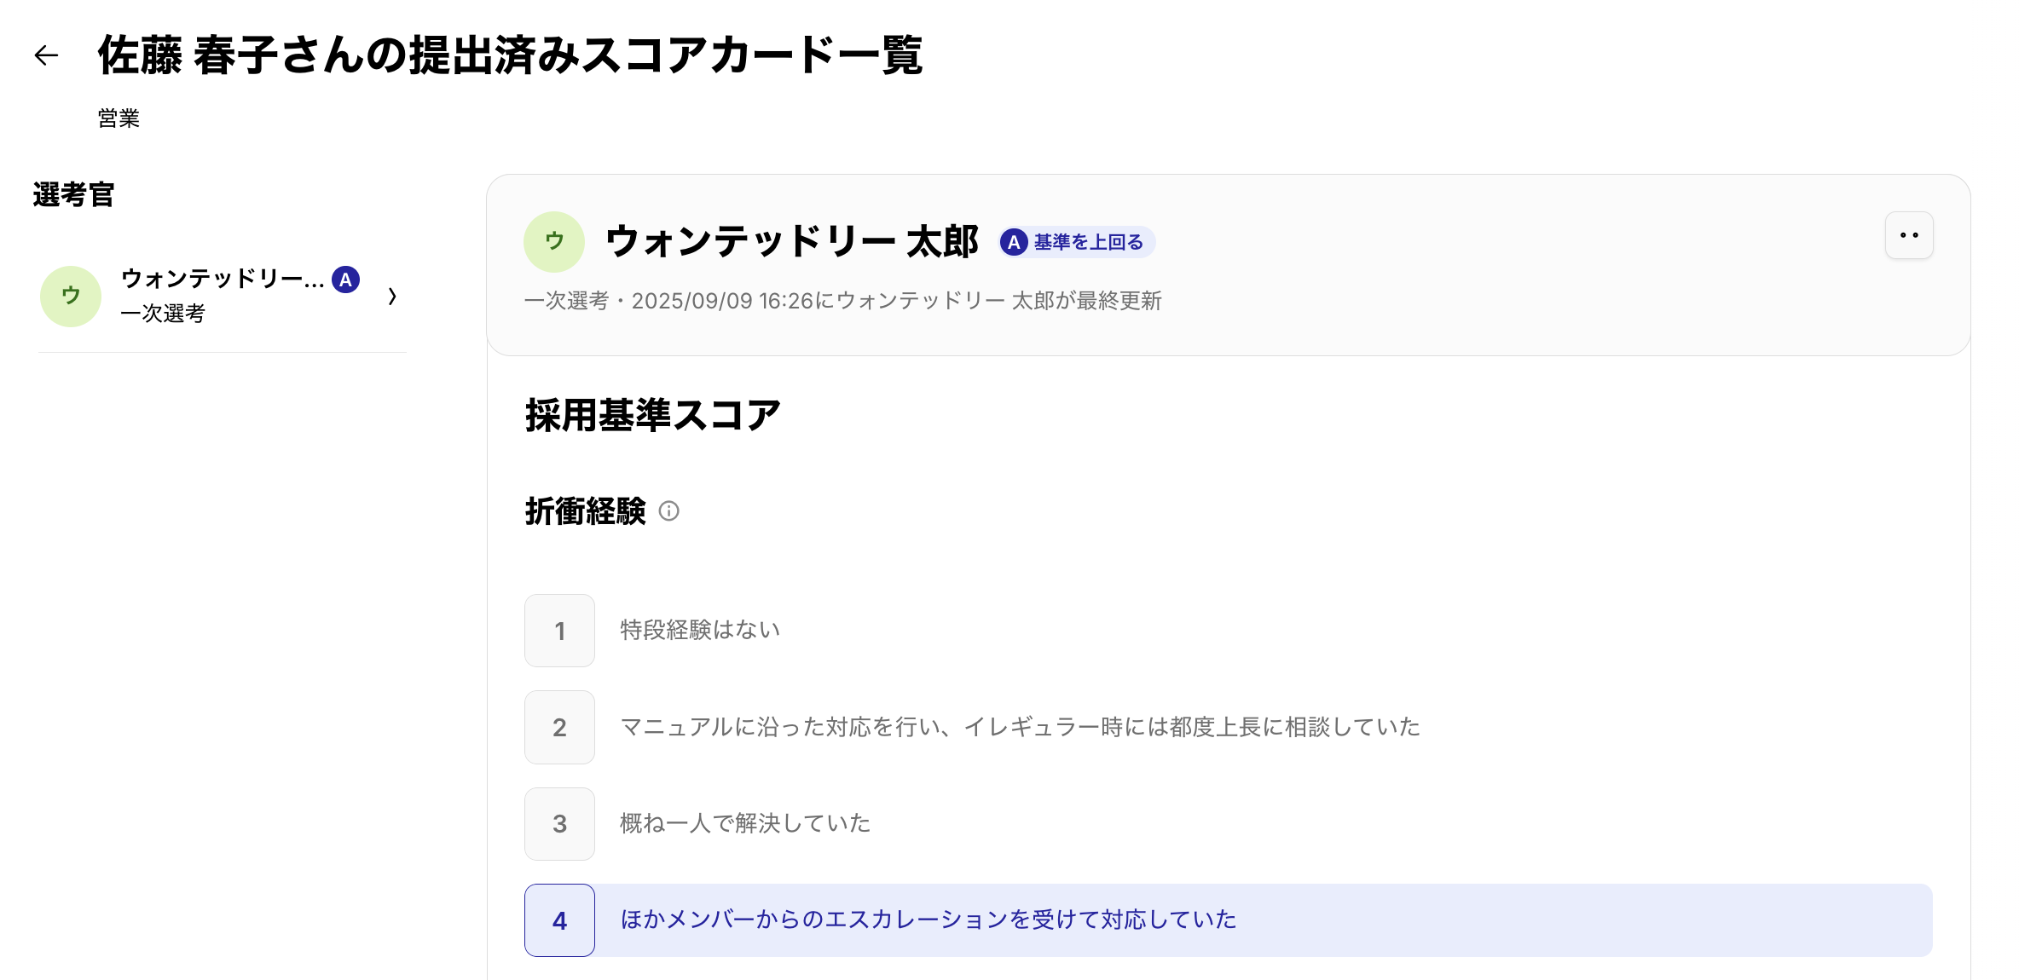Expand the interviewer's scorecard via the sidebar chevron
The height and width of the screenshot is (980, 2019).
(x=392, y=296)
